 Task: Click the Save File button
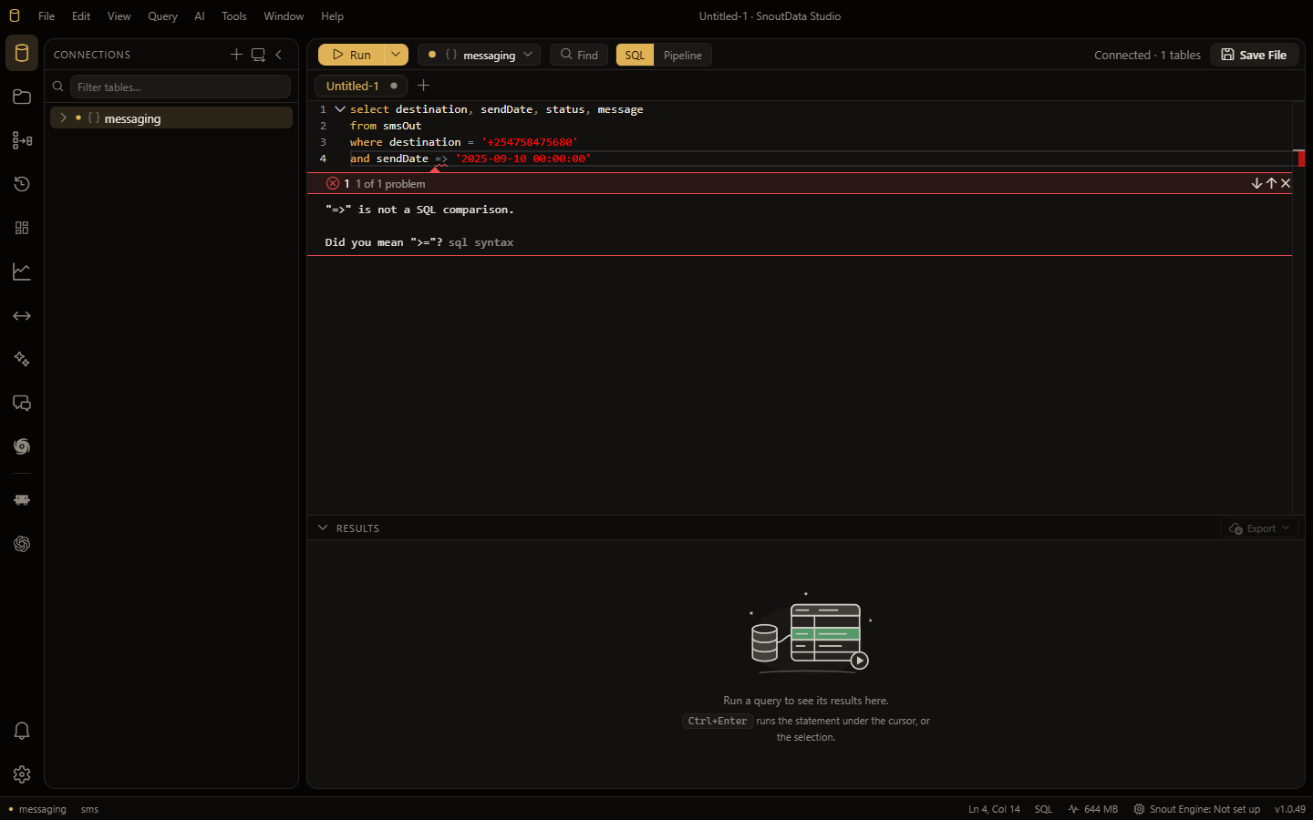pyautogui.click(x=1254, y=55)
